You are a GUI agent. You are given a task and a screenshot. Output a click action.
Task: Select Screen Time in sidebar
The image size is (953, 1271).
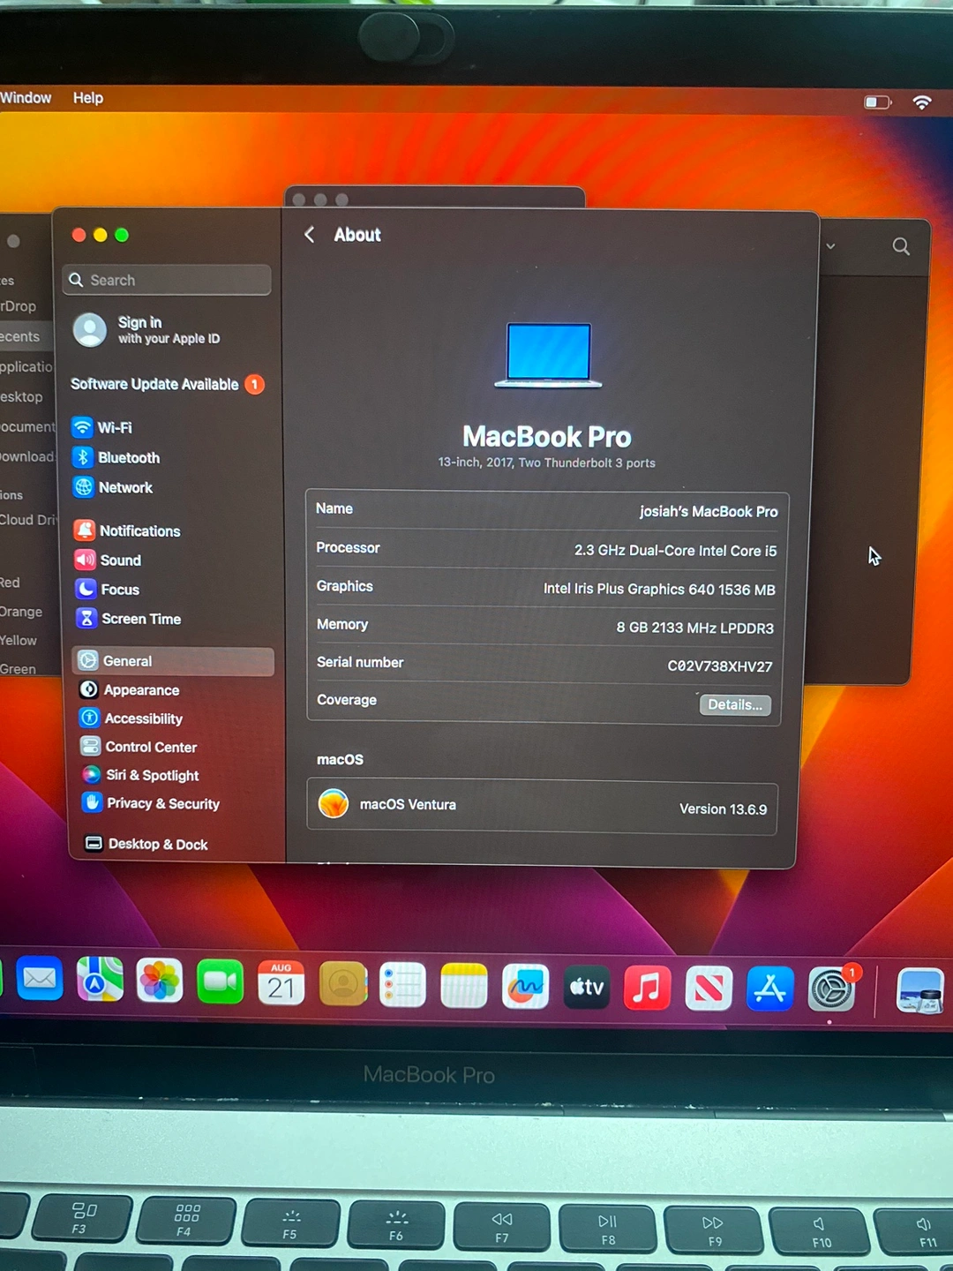click(140, 620)
